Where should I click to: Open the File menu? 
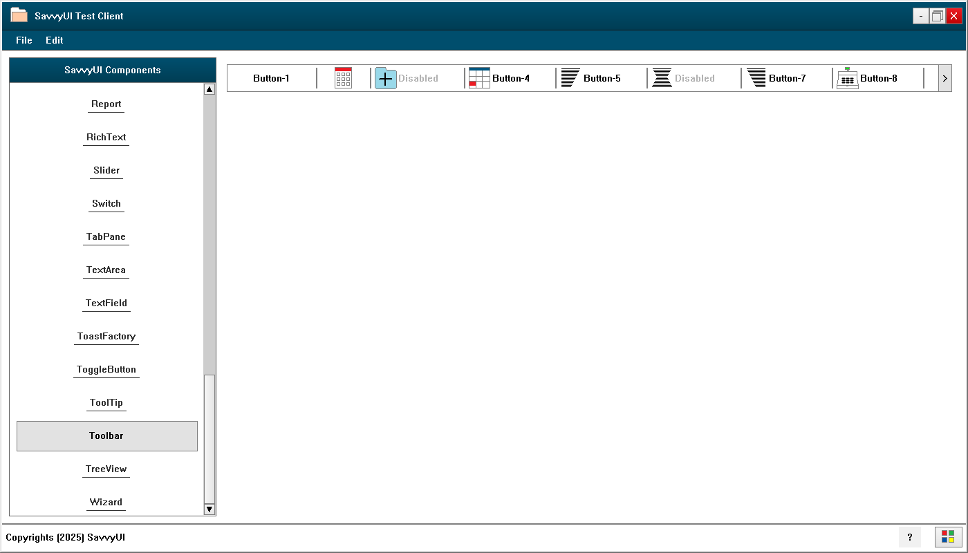pyautogui.click(x=24, y=40)
